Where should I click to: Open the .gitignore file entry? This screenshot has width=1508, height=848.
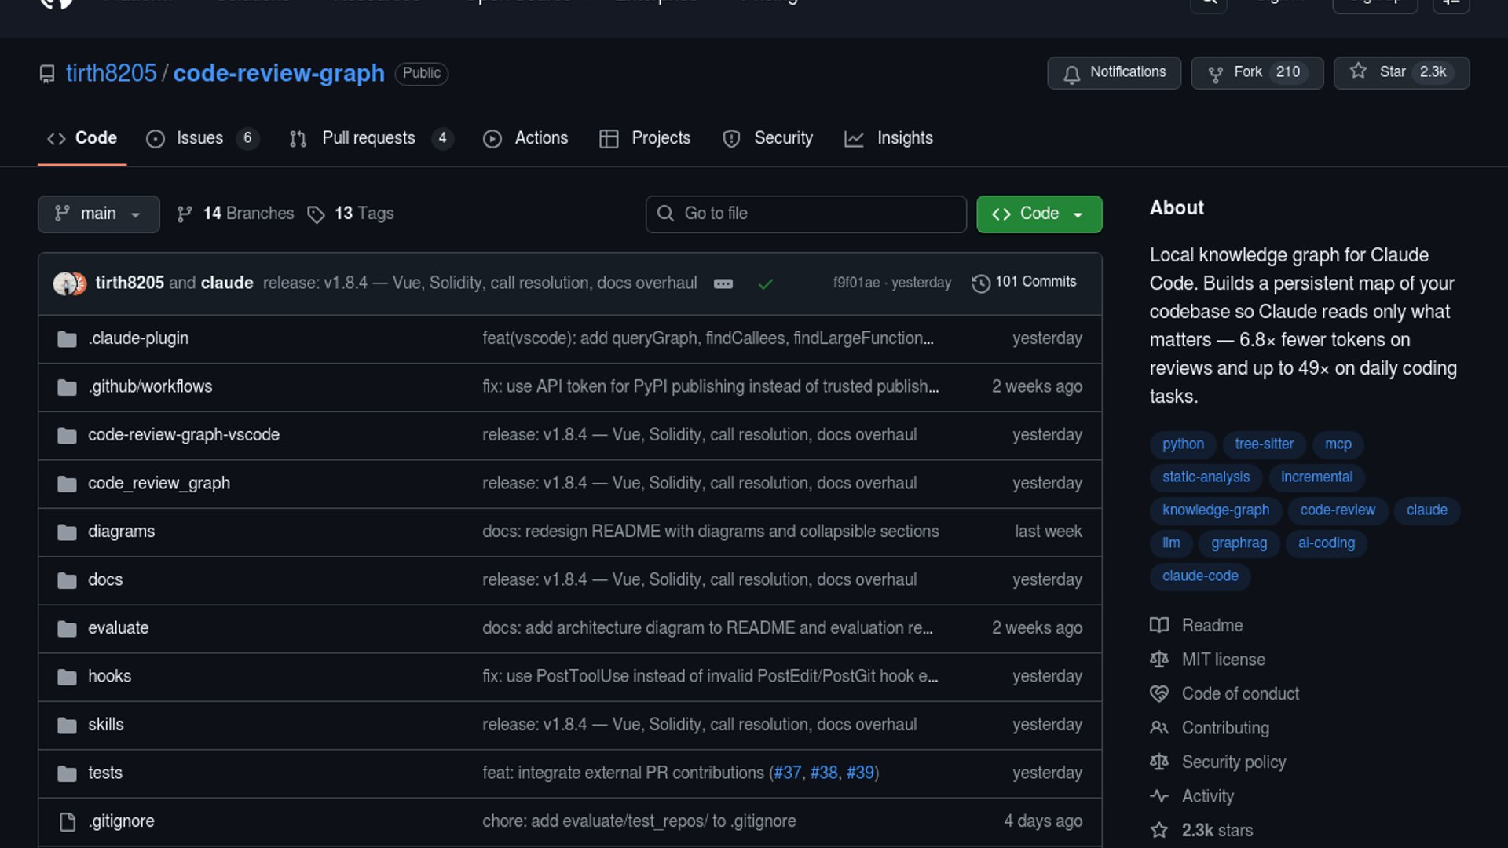click(x=121, y=821)
